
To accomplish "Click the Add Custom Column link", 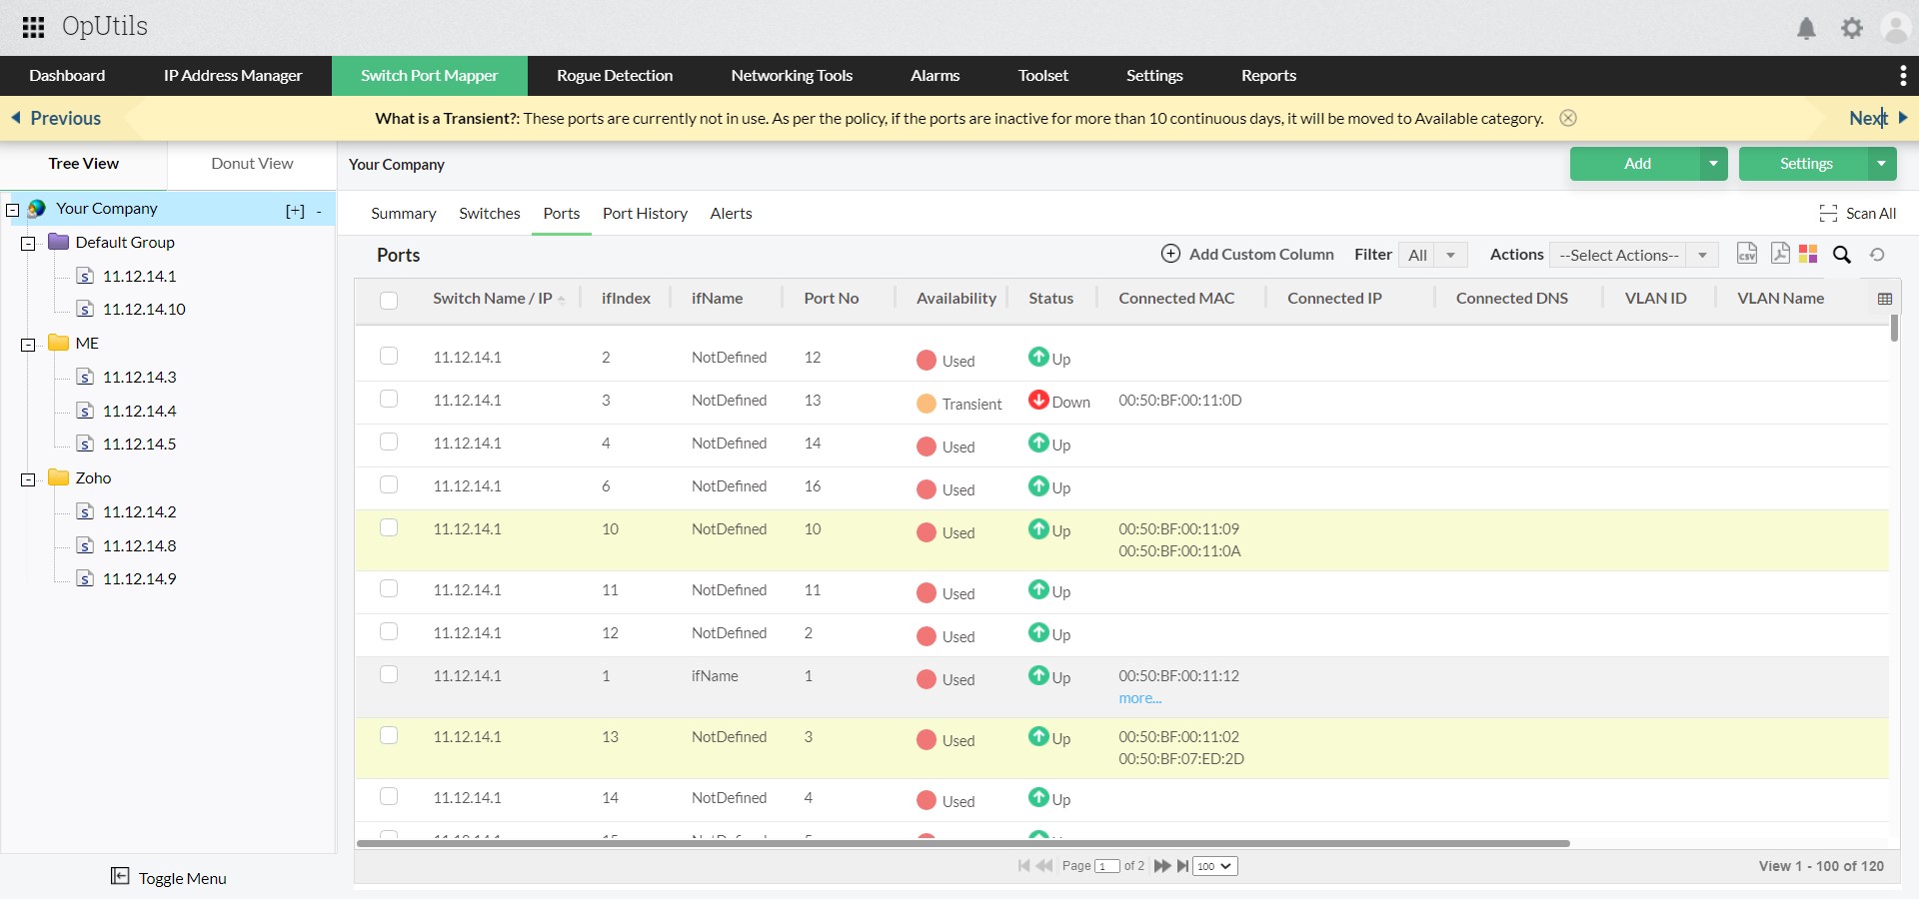I will click(x=1261, y=254).
